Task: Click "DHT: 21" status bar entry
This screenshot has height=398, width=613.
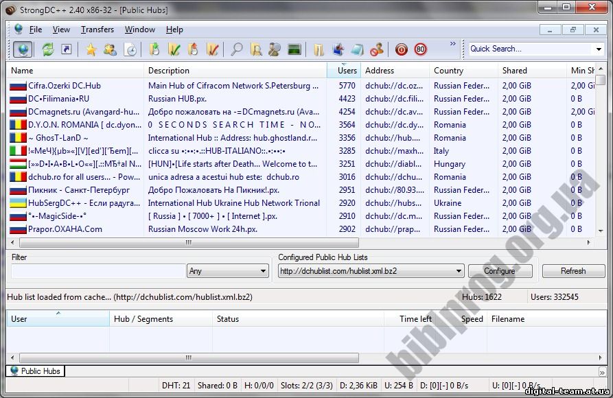Action: 176,386
